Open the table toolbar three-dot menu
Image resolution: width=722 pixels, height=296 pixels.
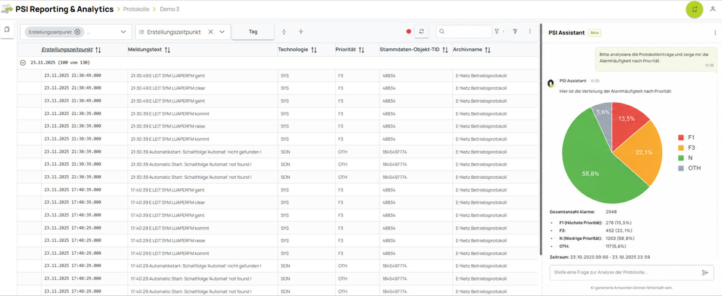[x=530, y=31]
